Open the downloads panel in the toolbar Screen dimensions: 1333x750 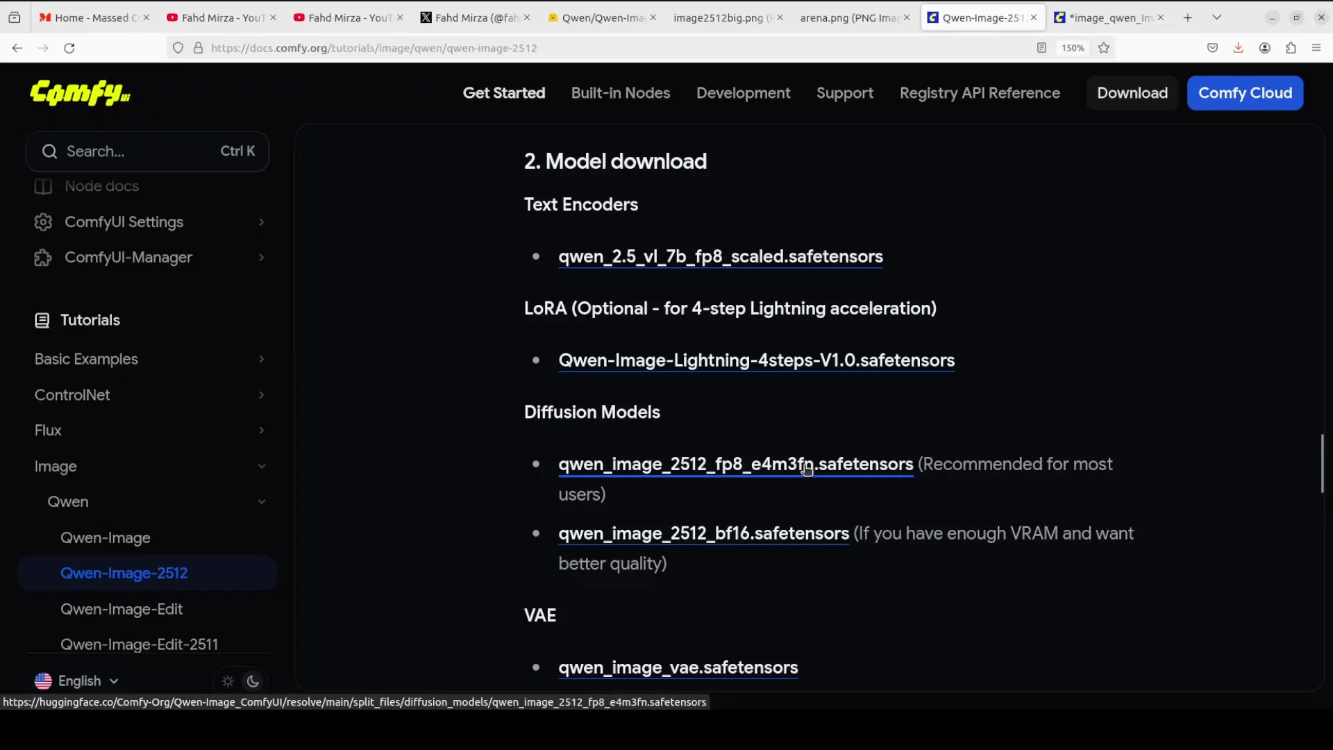(1239, 48)
